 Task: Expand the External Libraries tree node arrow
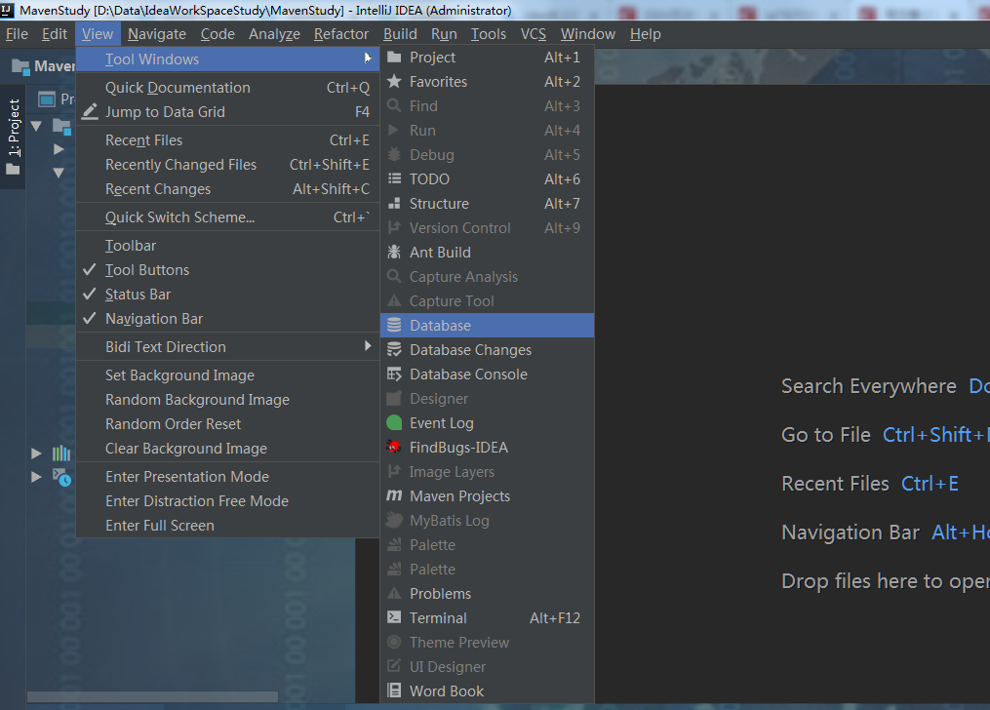coord(37,454)
